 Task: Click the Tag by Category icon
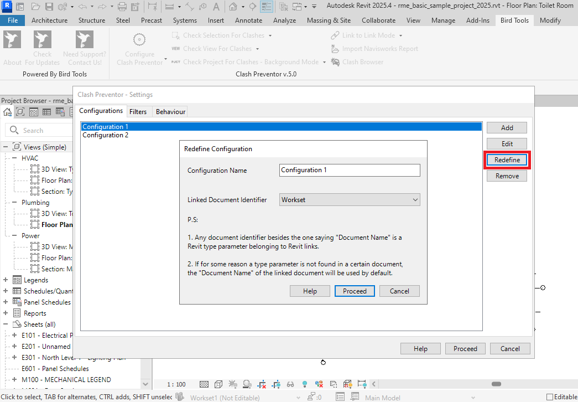click(202, 6)
